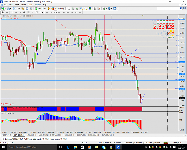Open the Profiles toolbar icon
187x150 pixels.
pos(8,8)
